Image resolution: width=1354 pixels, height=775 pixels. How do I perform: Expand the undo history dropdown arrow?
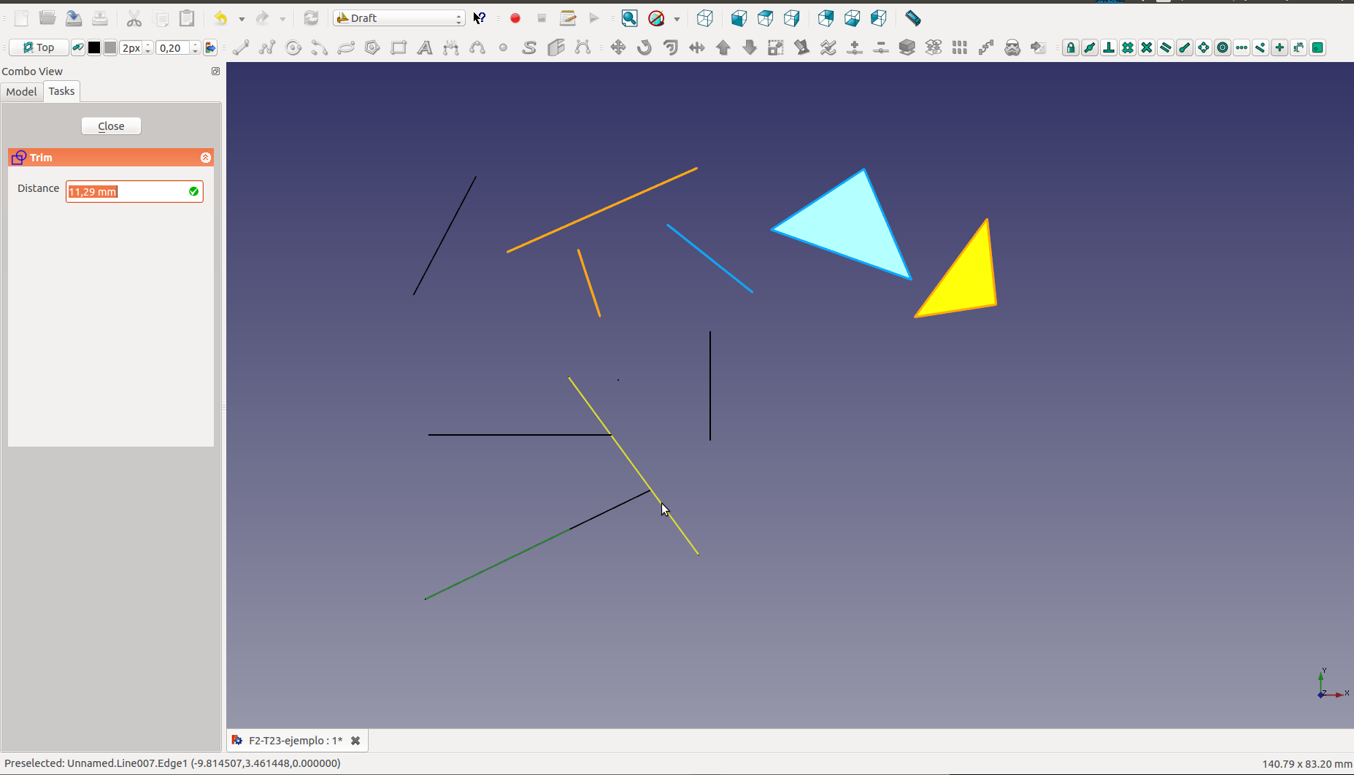click(x=242, y=19)
